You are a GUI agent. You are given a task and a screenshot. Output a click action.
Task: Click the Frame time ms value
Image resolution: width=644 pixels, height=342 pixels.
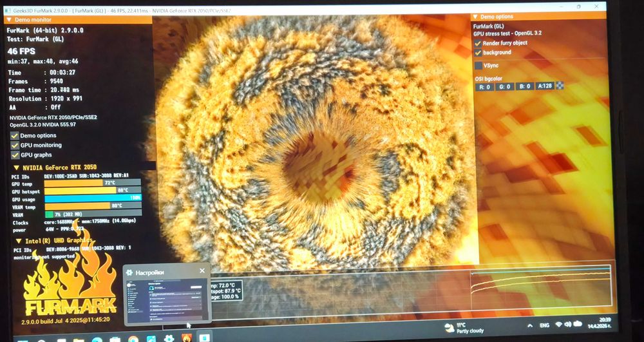pos(64,90)
